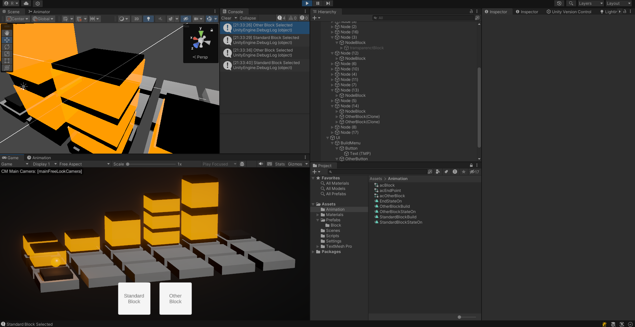
Task: Select the Console tab
Action: [233, 12]
